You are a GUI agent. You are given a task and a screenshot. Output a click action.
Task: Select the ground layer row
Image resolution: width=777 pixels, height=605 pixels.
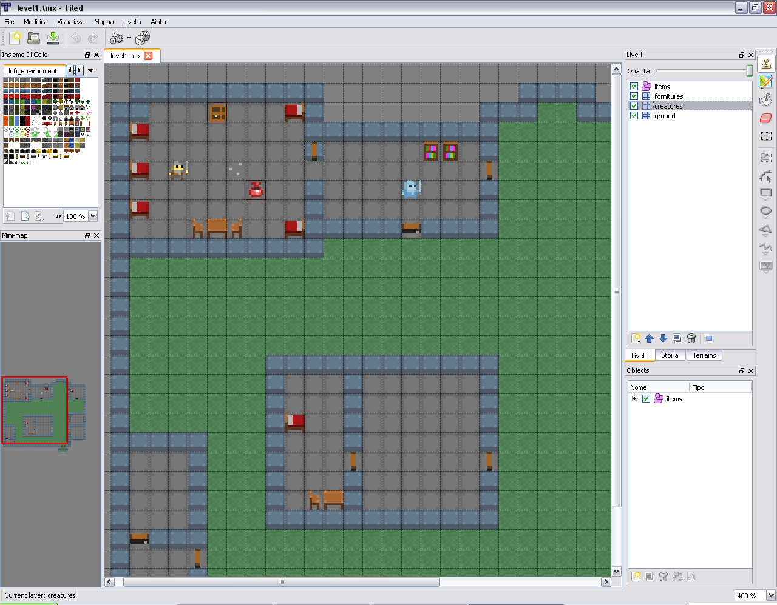(690, 115)
